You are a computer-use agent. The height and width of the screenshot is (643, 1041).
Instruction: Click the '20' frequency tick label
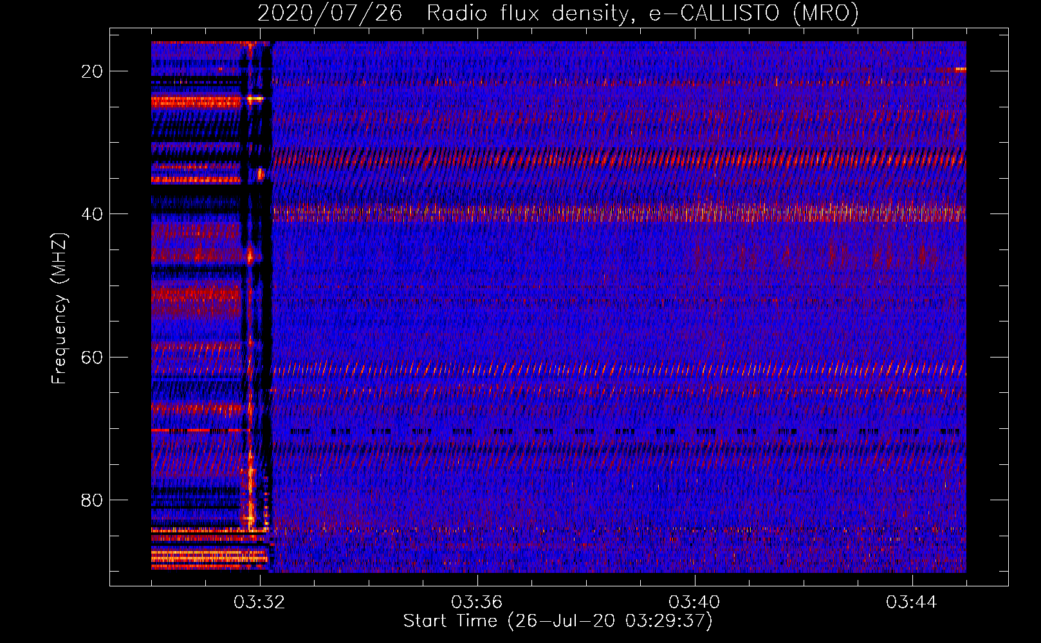(x=92, y=71)
